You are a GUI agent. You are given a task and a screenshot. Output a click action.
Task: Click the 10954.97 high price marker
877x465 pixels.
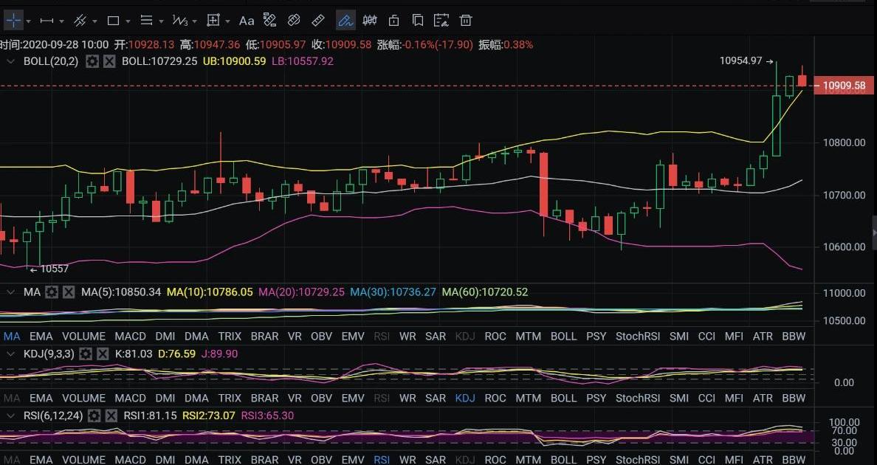740,61
